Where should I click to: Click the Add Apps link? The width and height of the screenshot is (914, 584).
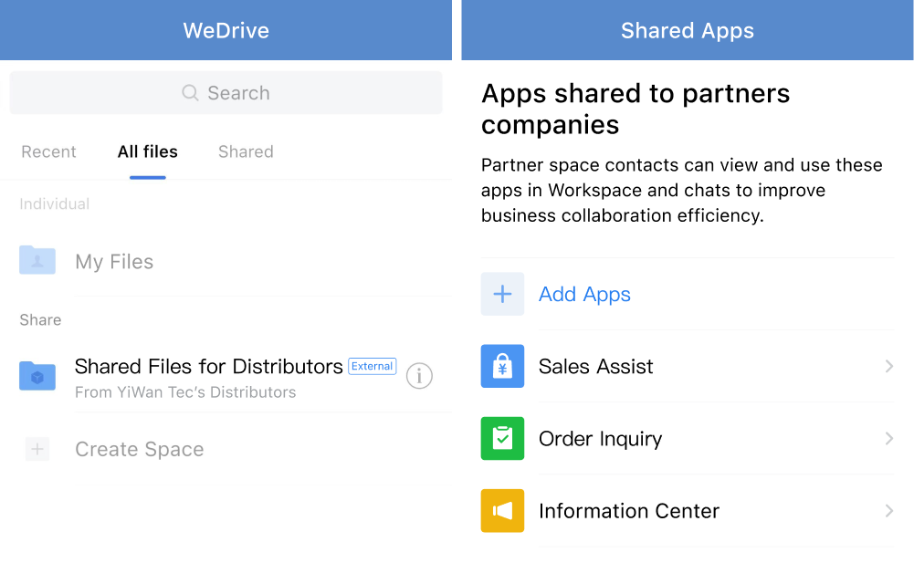point(584,295)
